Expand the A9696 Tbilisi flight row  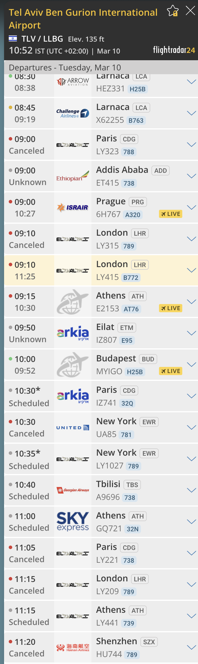coord(191,490)
